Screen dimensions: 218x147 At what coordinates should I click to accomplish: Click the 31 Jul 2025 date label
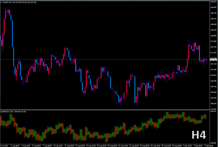click(x=4, y=146)
